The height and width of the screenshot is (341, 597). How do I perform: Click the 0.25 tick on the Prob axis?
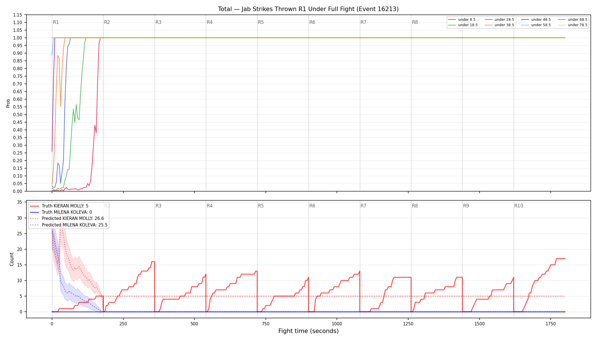(x=18, y=153)
